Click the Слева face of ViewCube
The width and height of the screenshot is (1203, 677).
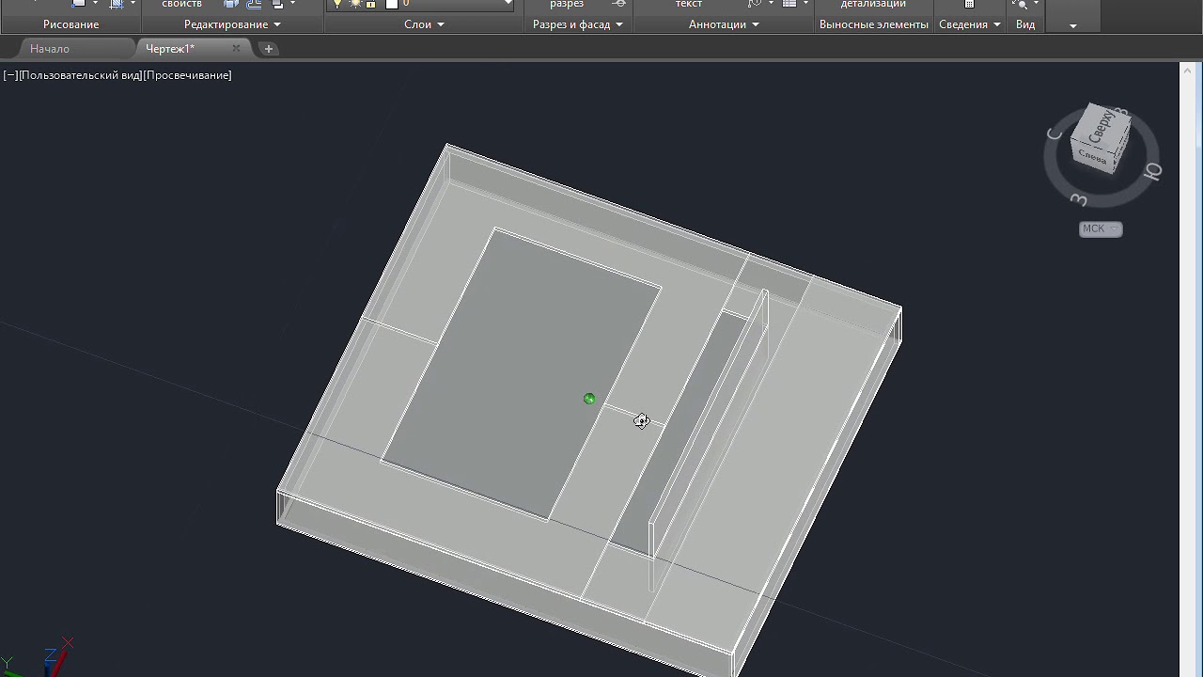(x=1093, y=156)
